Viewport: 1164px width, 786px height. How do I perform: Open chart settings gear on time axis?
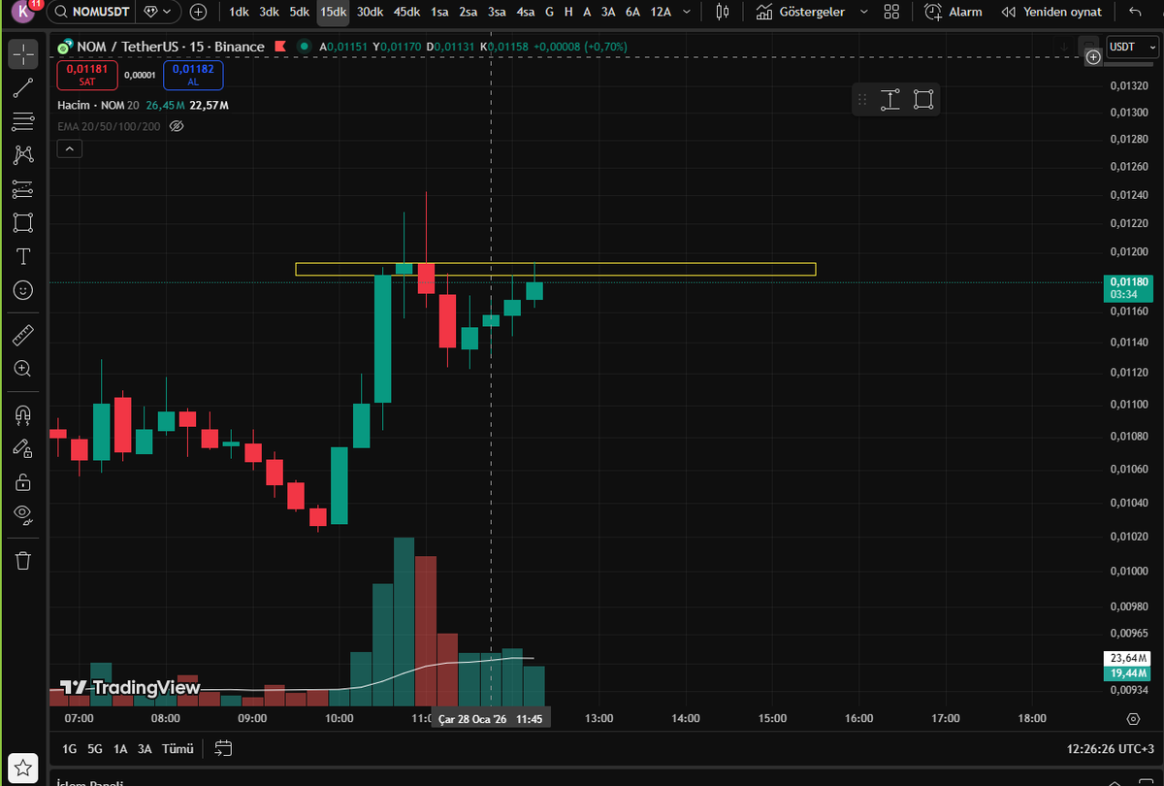pyautogui.click(x=1133, y=718)
